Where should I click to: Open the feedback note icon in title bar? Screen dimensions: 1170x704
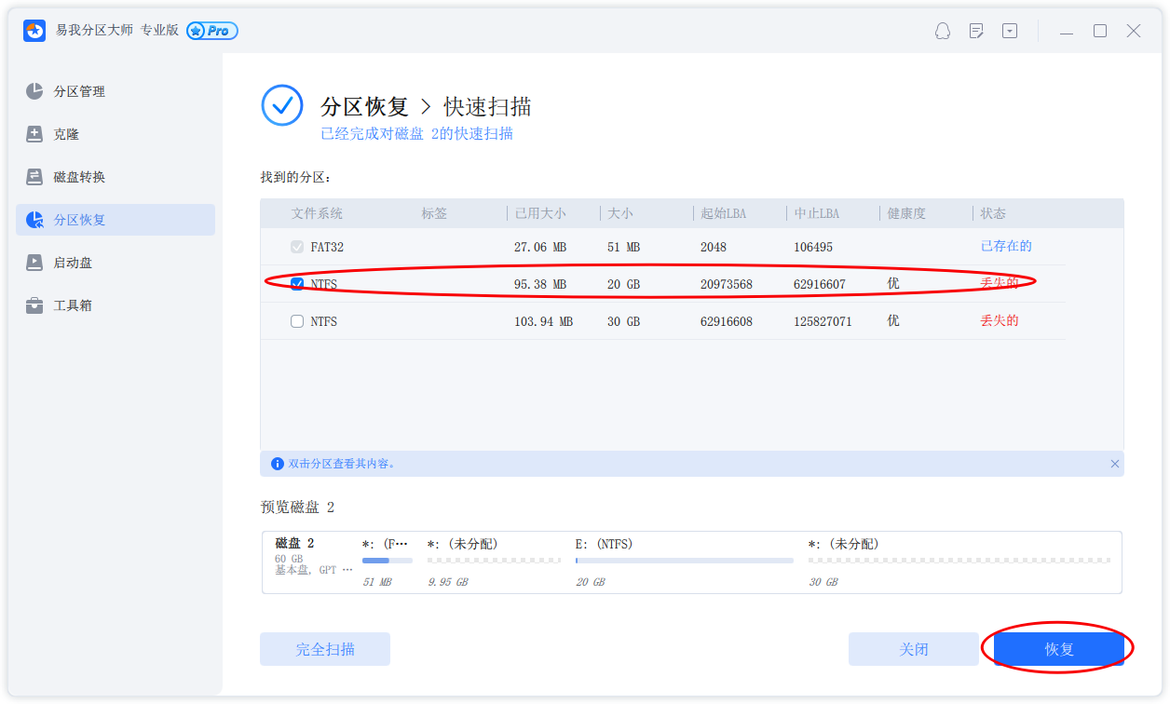pos(976,31)
